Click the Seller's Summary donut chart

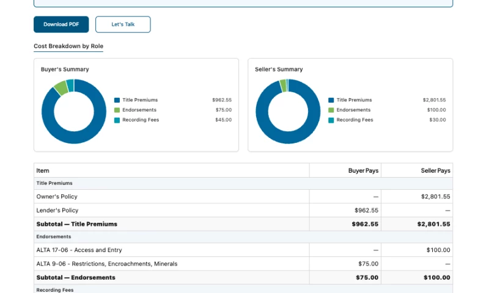pos(288,111)
